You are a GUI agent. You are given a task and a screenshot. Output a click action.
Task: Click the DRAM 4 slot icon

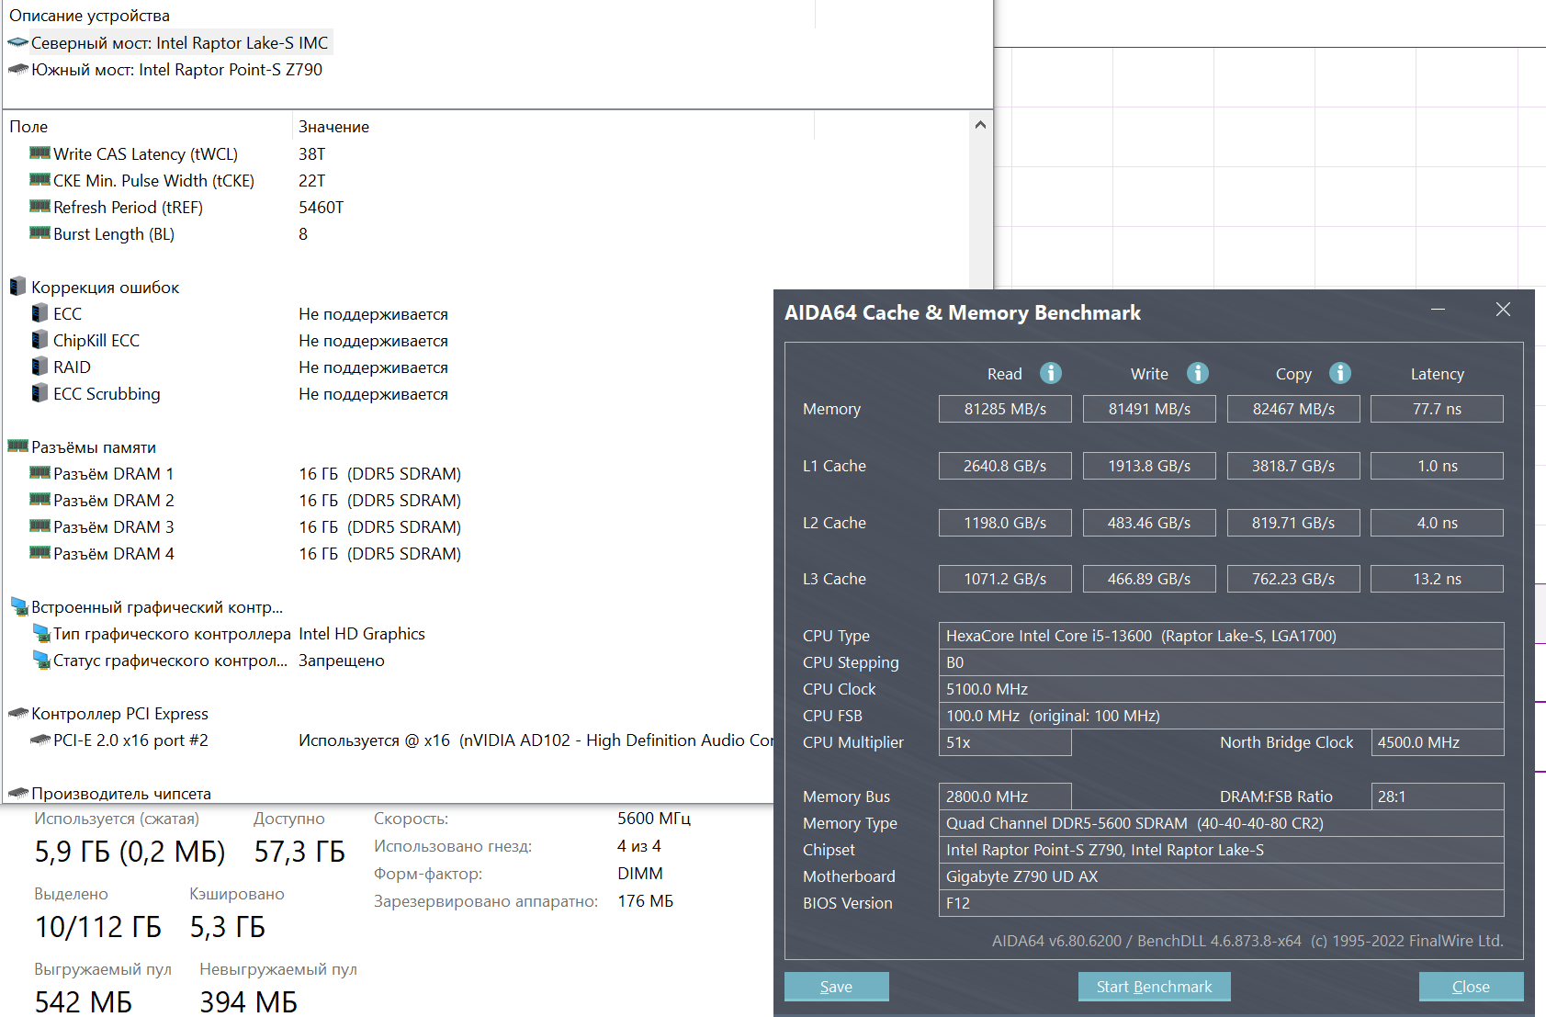39,553
